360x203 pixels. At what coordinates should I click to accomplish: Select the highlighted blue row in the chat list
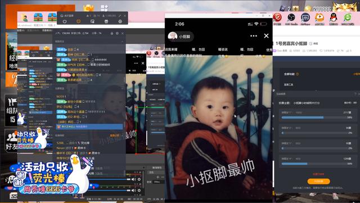(89, 127)
